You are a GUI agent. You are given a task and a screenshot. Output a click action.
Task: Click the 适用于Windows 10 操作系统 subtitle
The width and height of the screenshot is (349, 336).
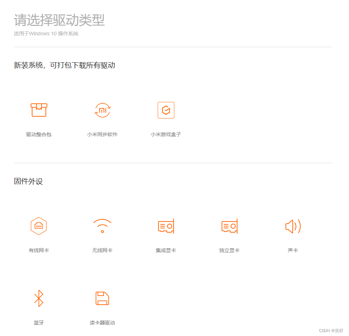tap(46, 33)
